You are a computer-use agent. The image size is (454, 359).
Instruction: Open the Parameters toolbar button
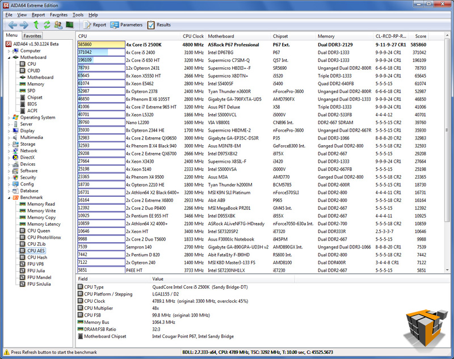(127, 25)
